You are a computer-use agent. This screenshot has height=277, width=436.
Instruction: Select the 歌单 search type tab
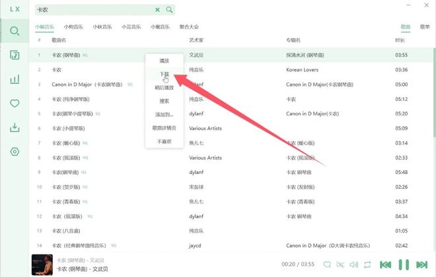point(425,27)
